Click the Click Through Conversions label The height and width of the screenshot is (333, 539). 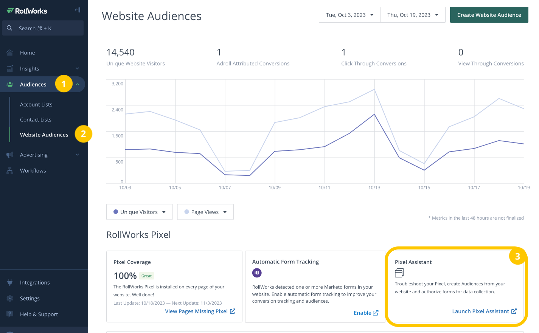[x=374, y=64]
